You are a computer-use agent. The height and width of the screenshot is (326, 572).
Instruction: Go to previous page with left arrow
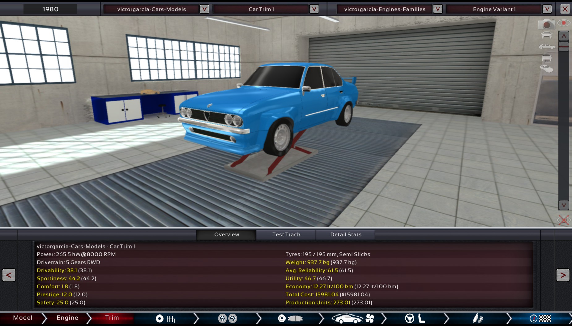[9, 275]
